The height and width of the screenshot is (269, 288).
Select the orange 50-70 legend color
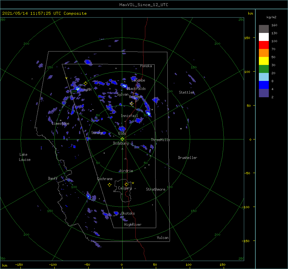[264, 53]
